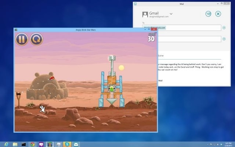This screenshot has width=235, height=147.
Task: Open Command Prompt from the taskbar
Action: pos(23,144)
